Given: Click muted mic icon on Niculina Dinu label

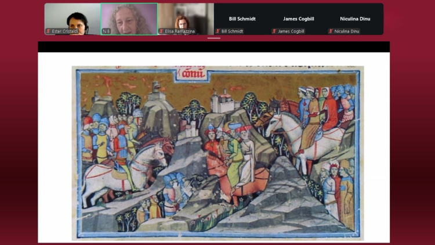Looking at the screenshot, I should click(331, 31).
